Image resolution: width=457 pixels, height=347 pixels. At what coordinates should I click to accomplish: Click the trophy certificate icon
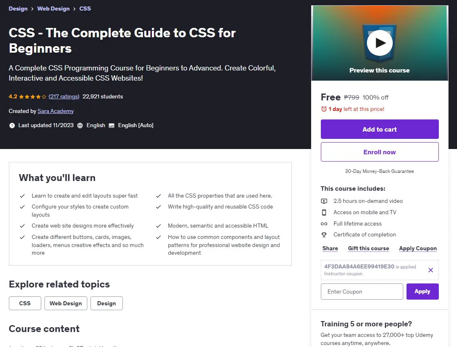coord(324,234)
